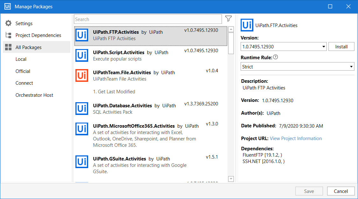Viewport: 358px width, 199px height.
Task: Click the Project Dependencies tree icon
Action: pos(9,35)
